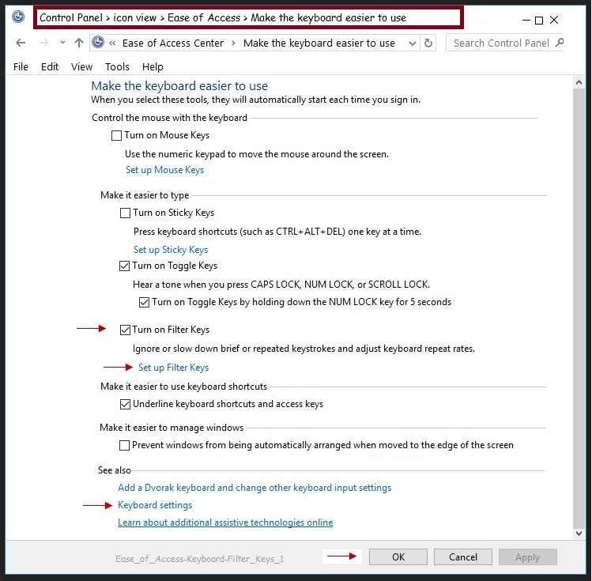This screenshot has height=581, width=592.
Task: Click the Keyboard settings link
Action: tap(155, 505)
